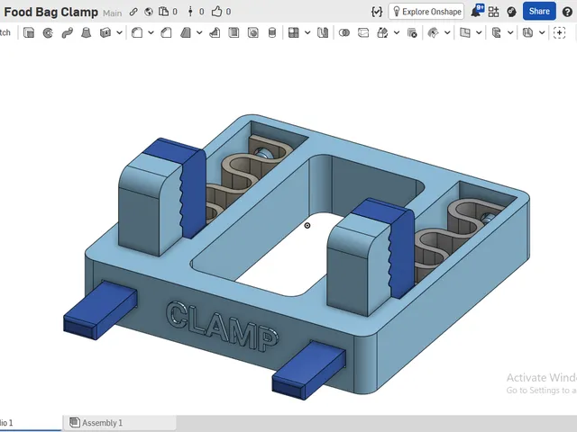
Task: Select the Thicken tool
Action: click(x=105, y=33)
